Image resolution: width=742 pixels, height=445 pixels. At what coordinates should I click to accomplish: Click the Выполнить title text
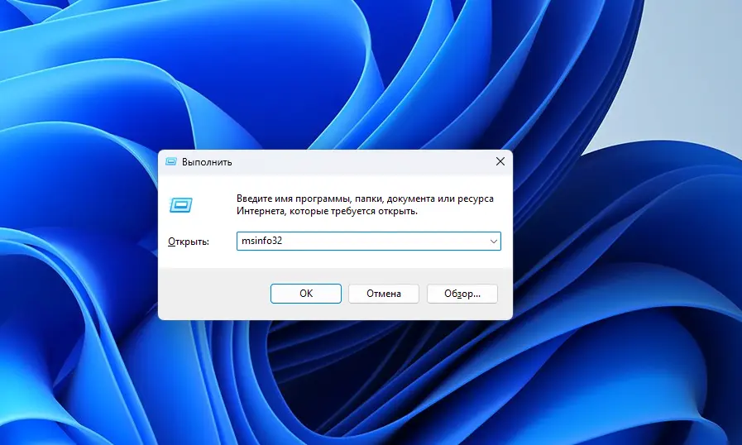[207, 162]
